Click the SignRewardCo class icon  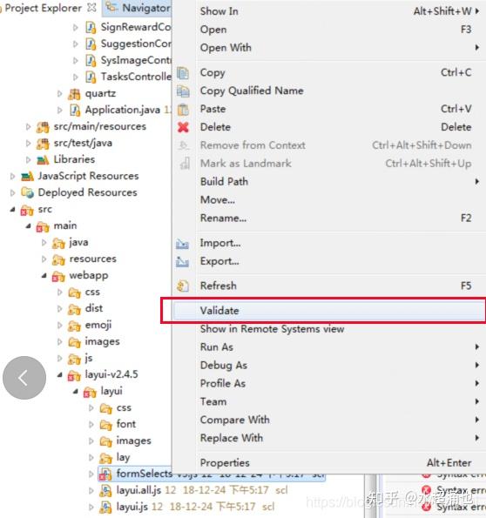91,27
